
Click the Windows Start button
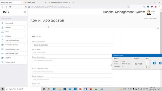[3, 89]
